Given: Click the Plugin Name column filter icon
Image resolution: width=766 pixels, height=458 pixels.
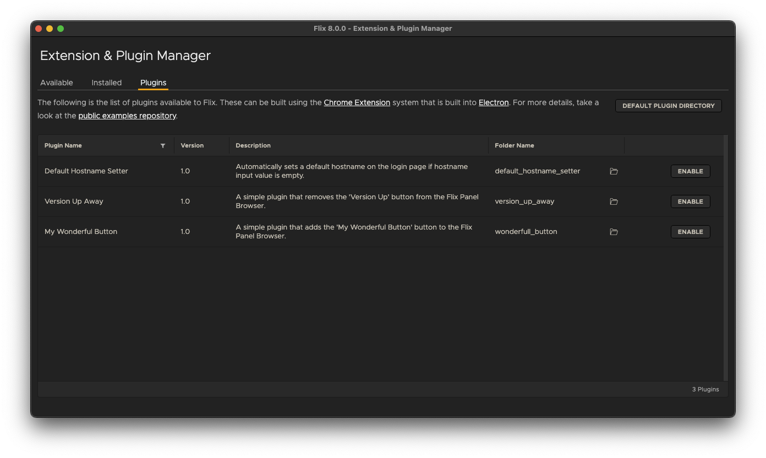Looking at the screenshot, I should click(163, 146).
